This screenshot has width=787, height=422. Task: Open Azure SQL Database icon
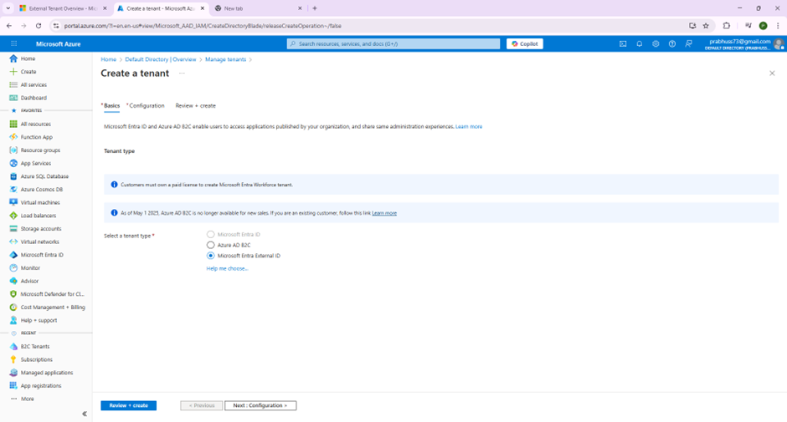pyautogui.click(x=13, y=176)
